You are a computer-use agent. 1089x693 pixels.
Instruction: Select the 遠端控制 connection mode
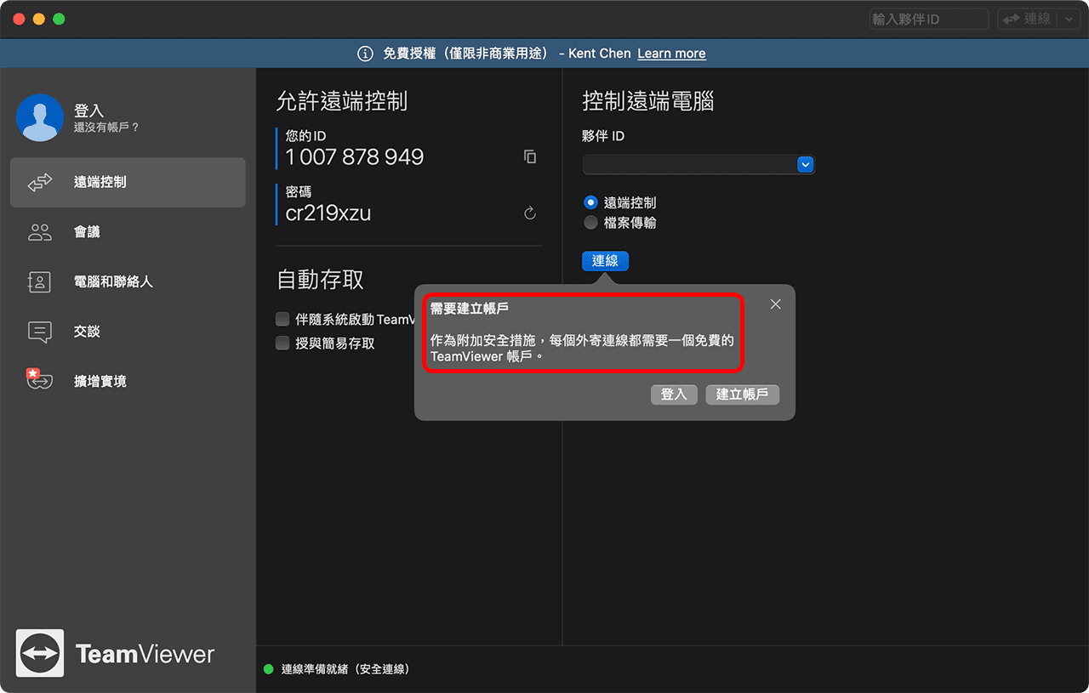(590, 202)
